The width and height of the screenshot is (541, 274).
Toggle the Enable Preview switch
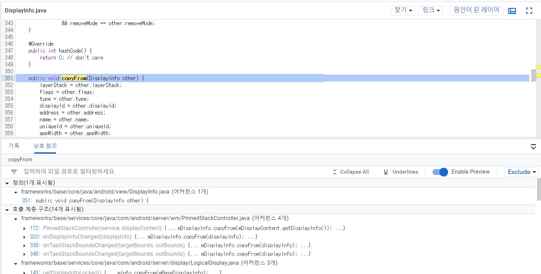point(440,172)
